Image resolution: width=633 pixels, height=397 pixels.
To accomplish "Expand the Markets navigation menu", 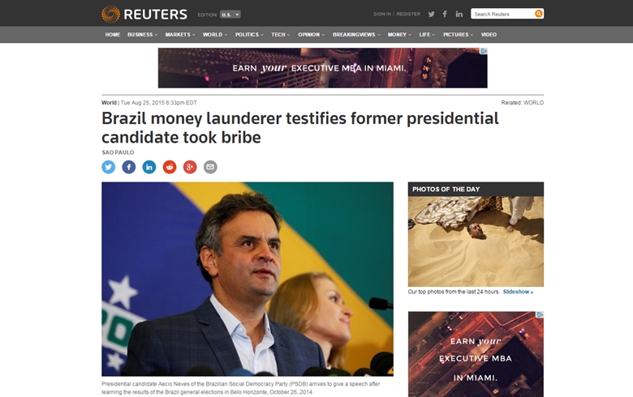I will coord(180,35).
